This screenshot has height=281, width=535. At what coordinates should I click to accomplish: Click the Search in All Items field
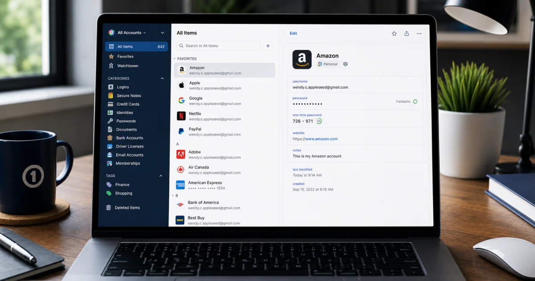point(218,46)
